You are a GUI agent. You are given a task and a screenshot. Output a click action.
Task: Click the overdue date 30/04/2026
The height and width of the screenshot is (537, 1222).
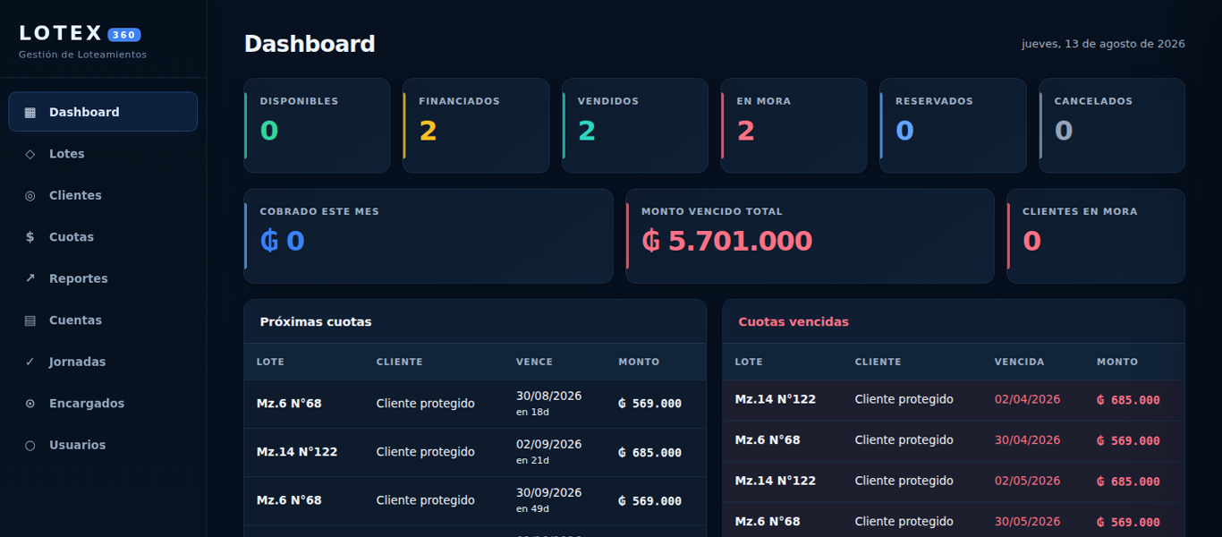[x=1027, y=440]
